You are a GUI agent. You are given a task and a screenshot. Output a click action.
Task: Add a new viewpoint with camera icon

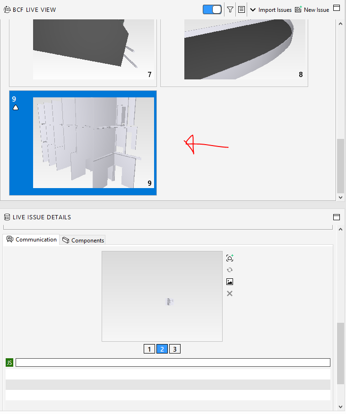[230, 258]
